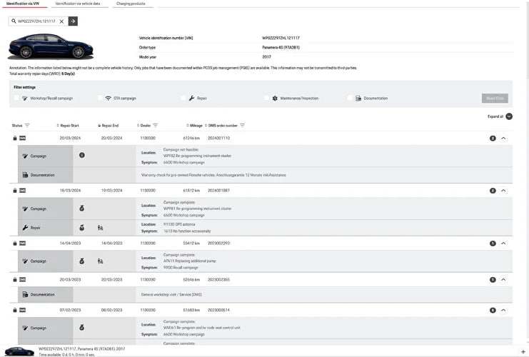Enable OTA campaign filter checkbox
This screenshot has height=357, width=529.
[x=100, y=98]
